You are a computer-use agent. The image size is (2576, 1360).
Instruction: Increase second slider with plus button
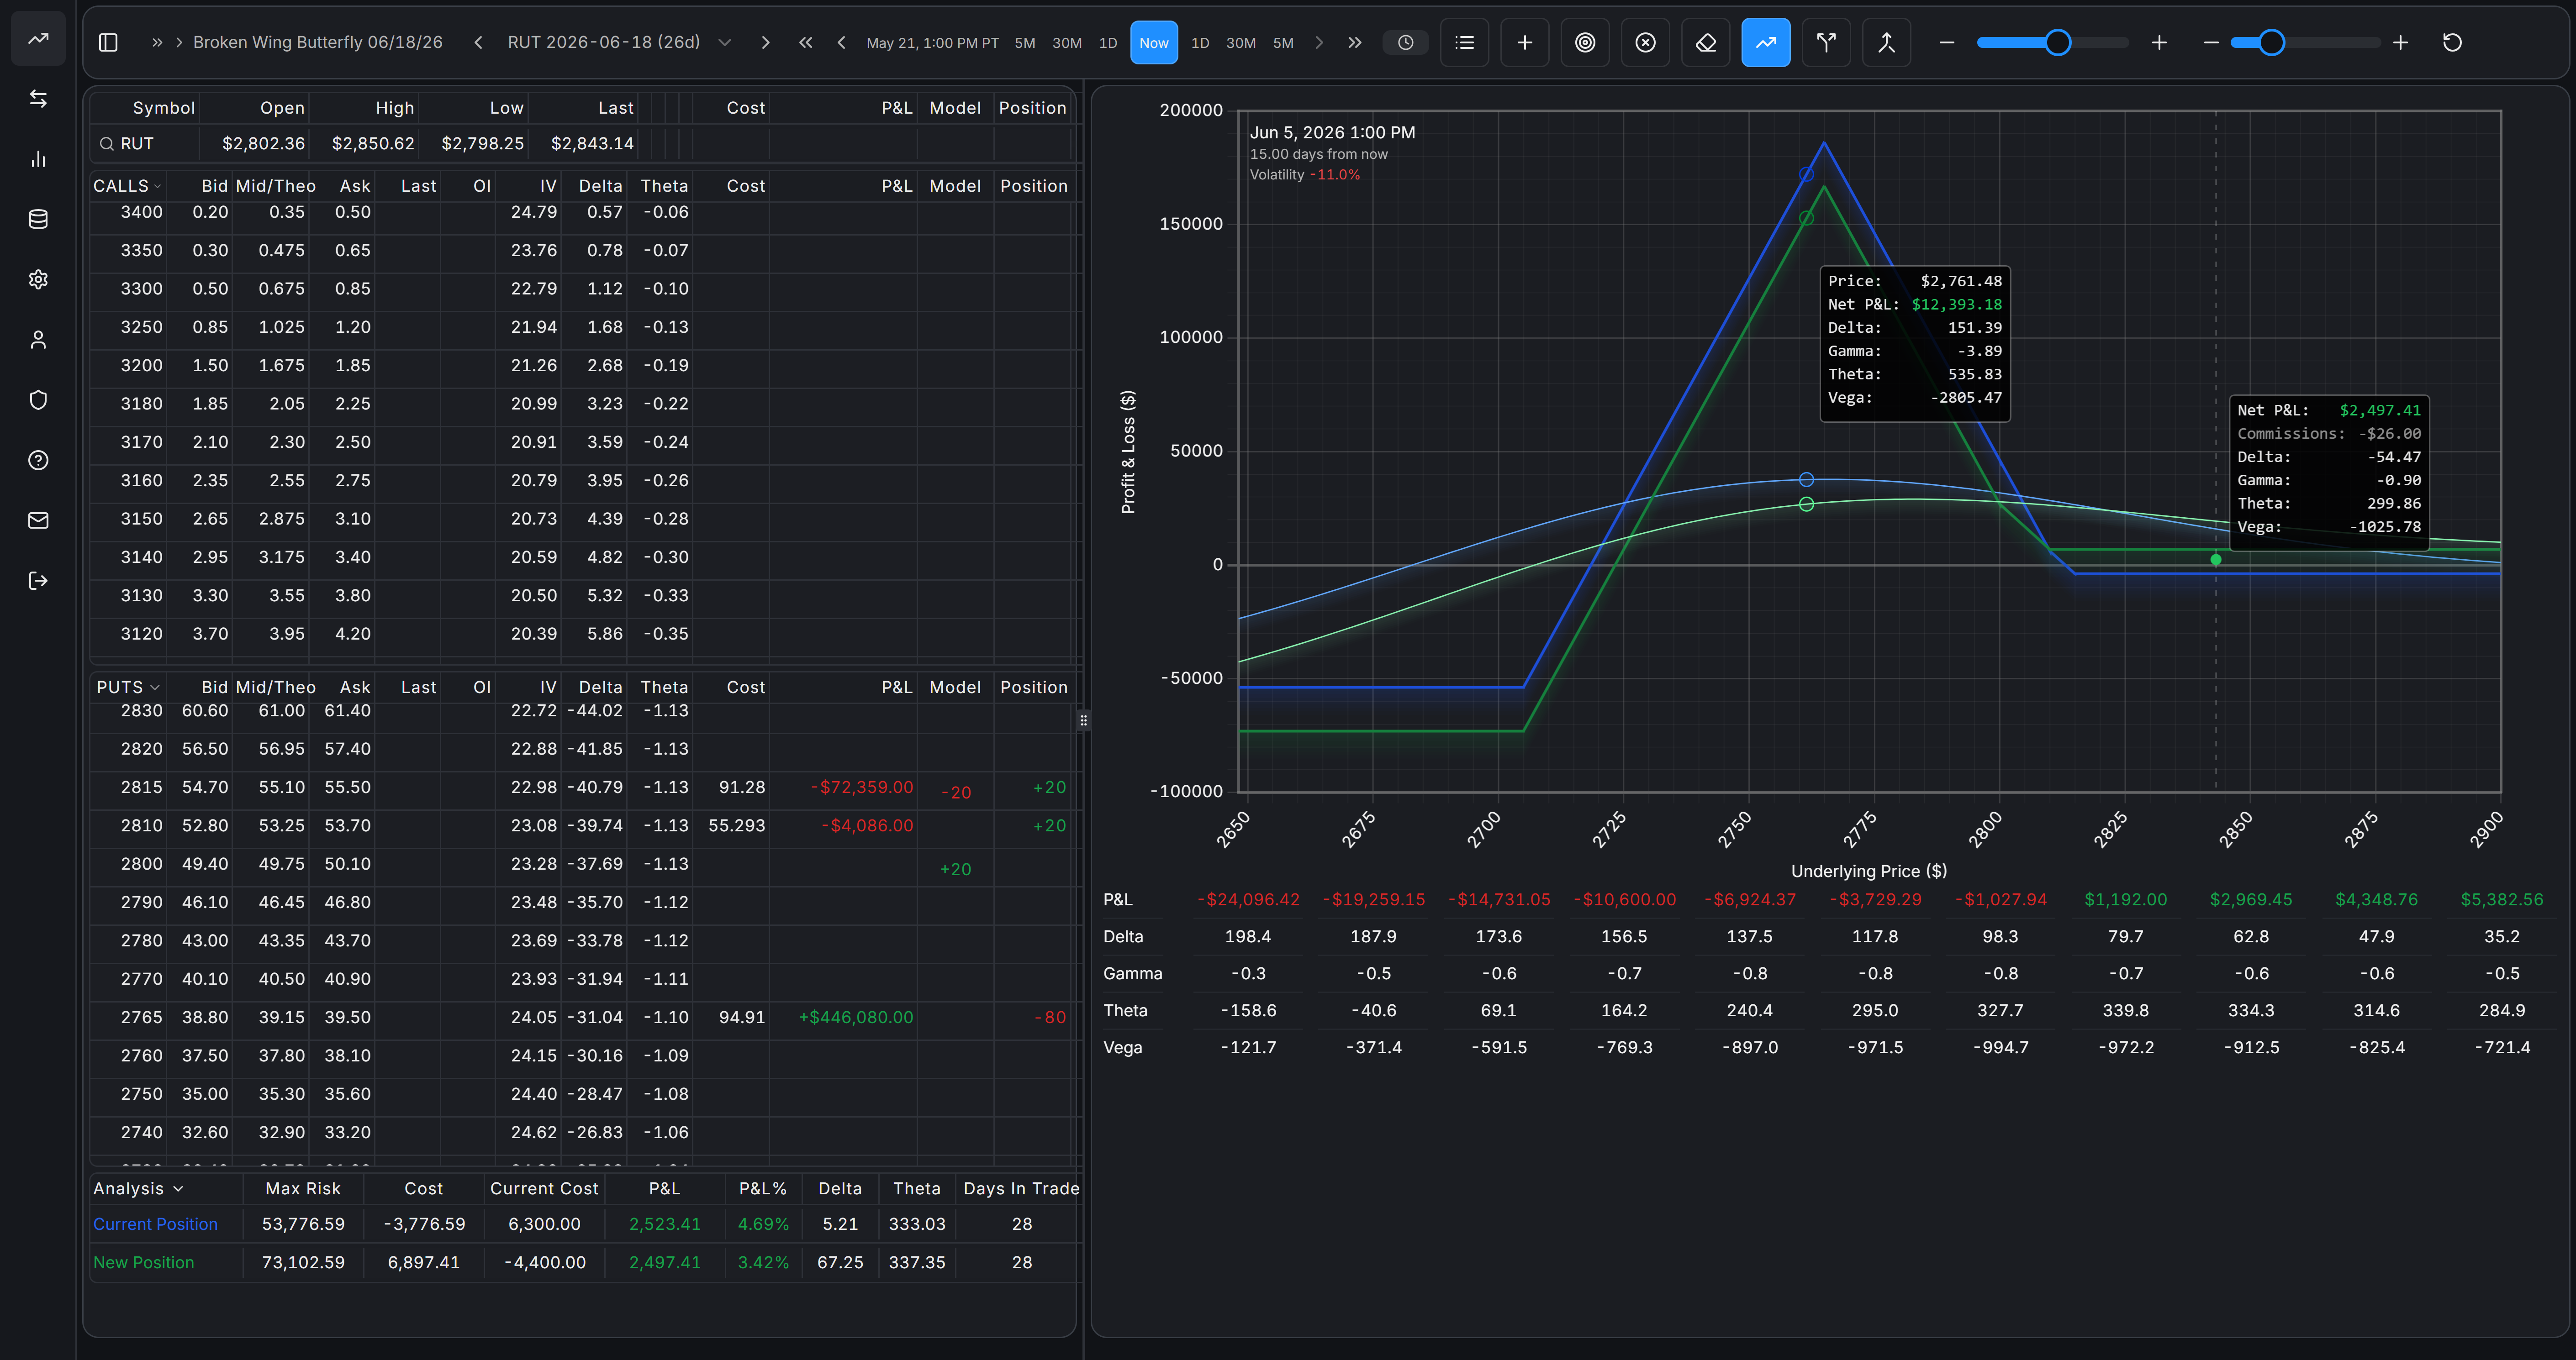[x=2400, y=43]
